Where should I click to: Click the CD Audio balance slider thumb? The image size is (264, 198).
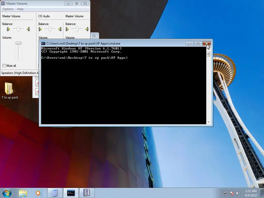(x=50, y=29)
